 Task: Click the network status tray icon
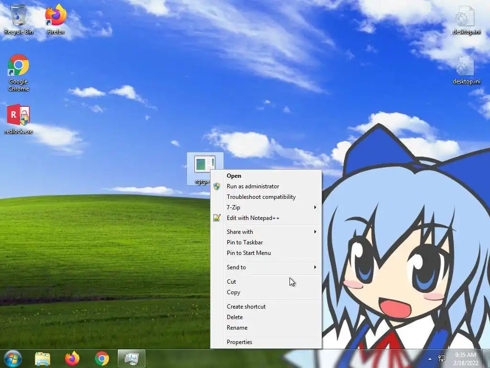tap(442, 358)
